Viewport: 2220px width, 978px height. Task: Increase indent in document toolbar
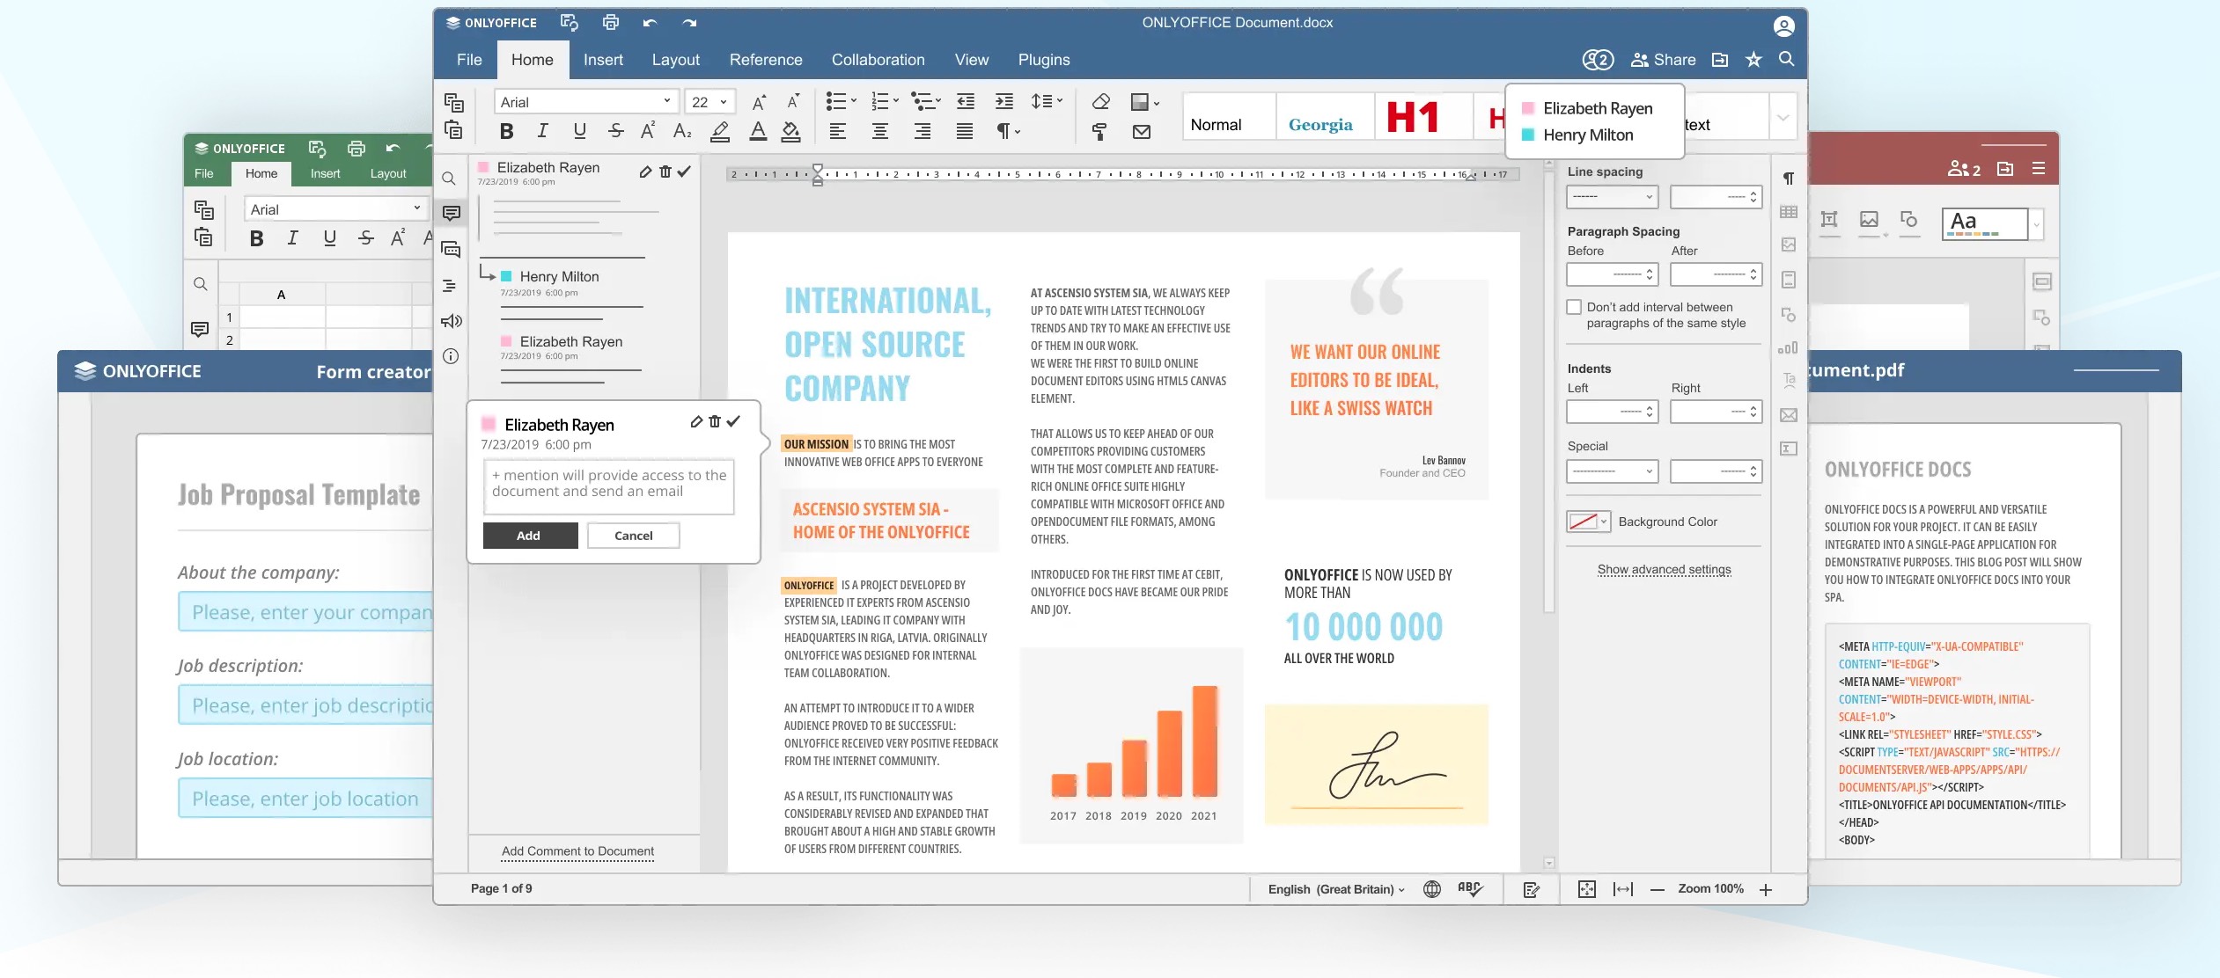coord(1004,102)
